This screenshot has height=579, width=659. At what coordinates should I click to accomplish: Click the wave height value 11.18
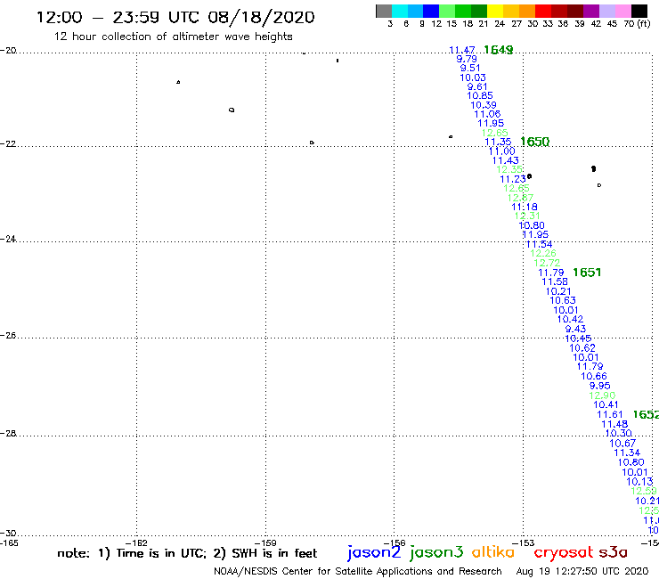coord(525,207)
